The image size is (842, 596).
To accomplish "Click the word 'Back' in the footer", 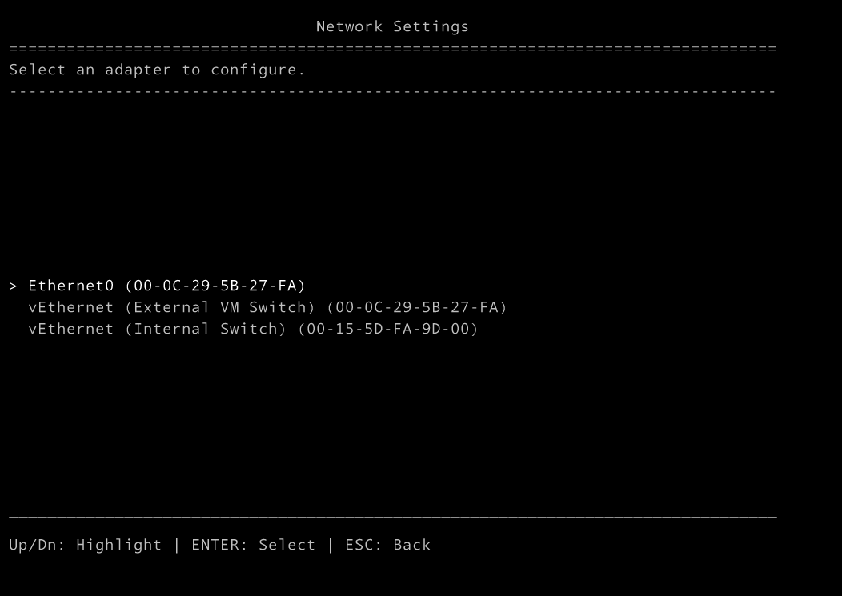I will point(412,545).
